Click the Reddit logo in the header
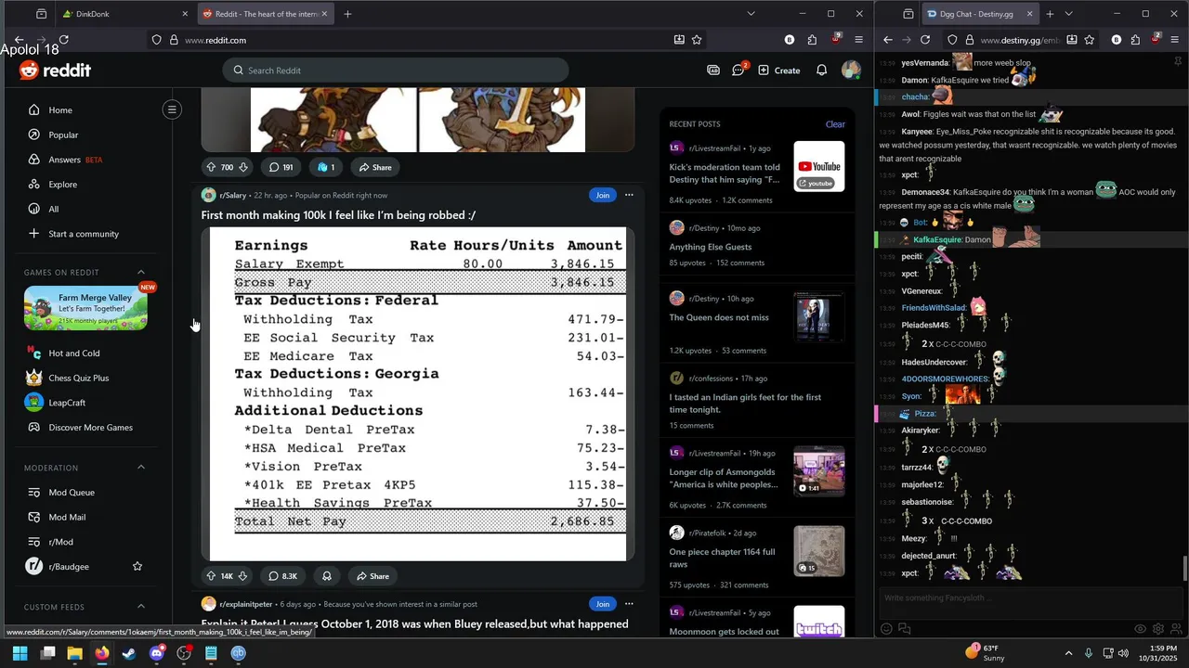 pyautogui.click(x=56, y=71)
